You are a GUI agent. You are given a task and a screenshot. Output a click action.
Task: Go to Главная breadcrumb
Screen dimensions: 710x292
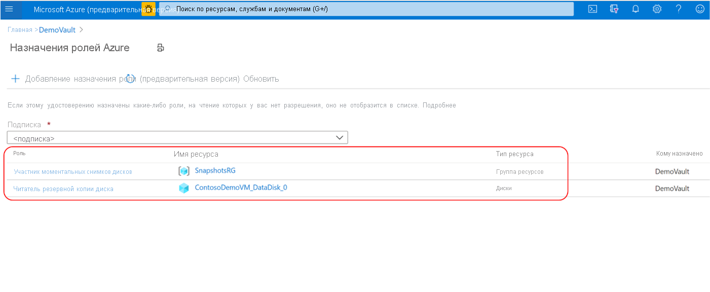coord(20,30)
